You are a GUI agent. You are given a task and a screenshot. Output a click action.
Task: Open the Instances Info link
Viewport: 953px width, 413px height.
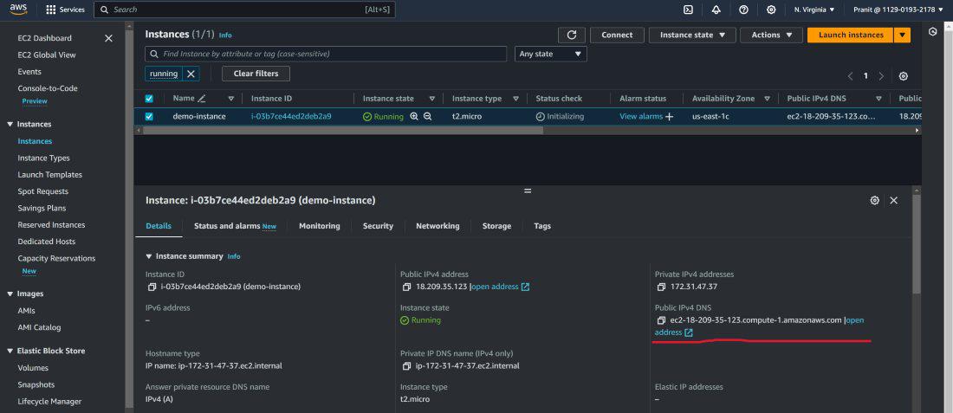coord(225,35)
